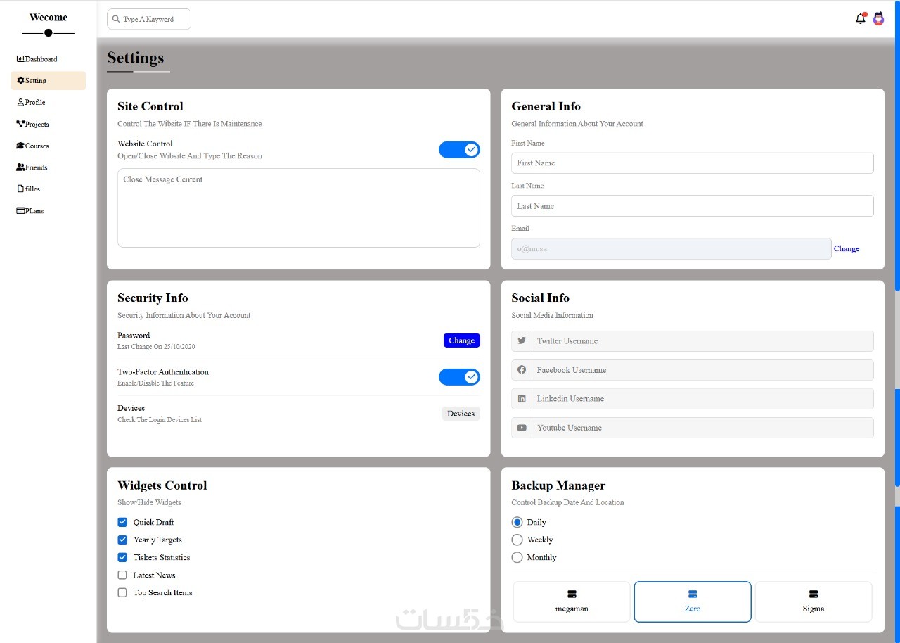Image resolution: width=900 pixels, height=643 pixels.
Task: Click the Friends people icon in sidebar
Action: click(20, 167)
